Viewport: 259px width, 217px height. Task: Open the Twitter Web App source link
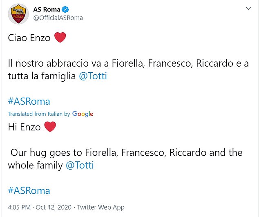[x=101, y=207]
